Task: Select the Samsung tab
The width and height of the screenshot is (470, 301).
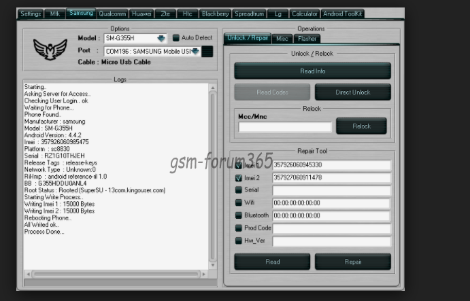Action: (x=81, y=13)
